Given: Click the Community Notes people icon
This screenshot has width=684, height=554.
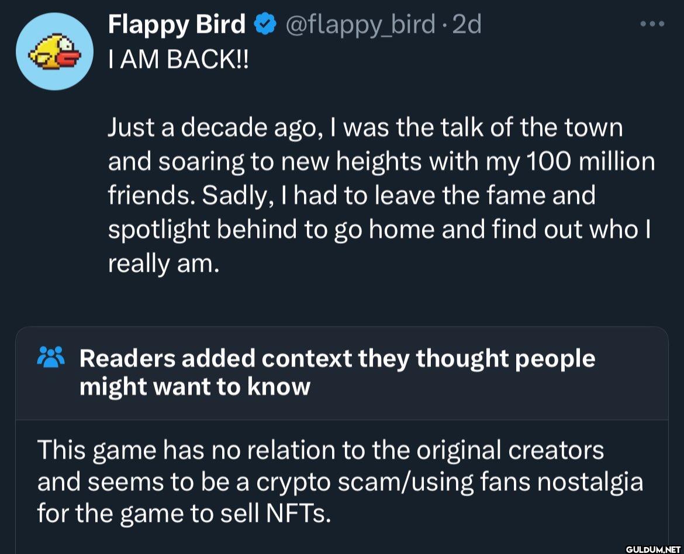Looking at the screenshot, I should coord(51,357).
